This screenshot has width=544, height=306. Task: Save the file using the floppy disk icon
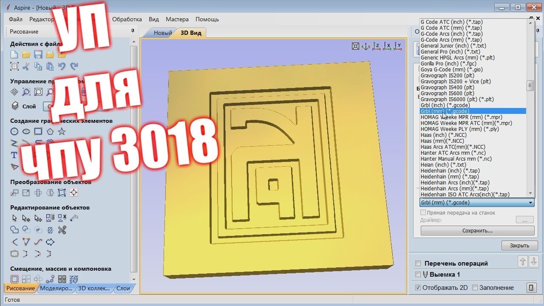(38, 54)
